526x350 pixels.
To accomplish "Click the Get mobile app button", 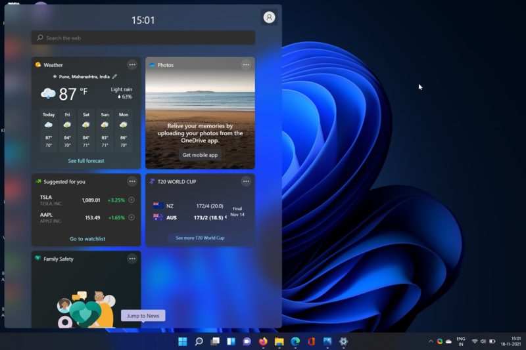I will tap(200, 155).
